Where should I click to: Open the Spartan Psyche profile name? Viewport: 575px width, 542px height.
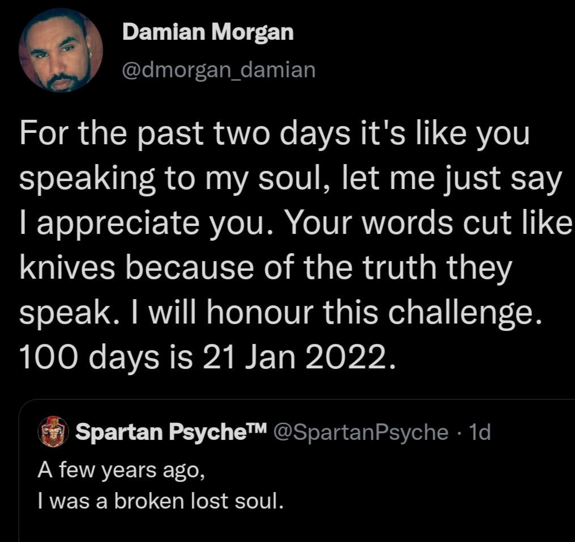pos(159,433)
